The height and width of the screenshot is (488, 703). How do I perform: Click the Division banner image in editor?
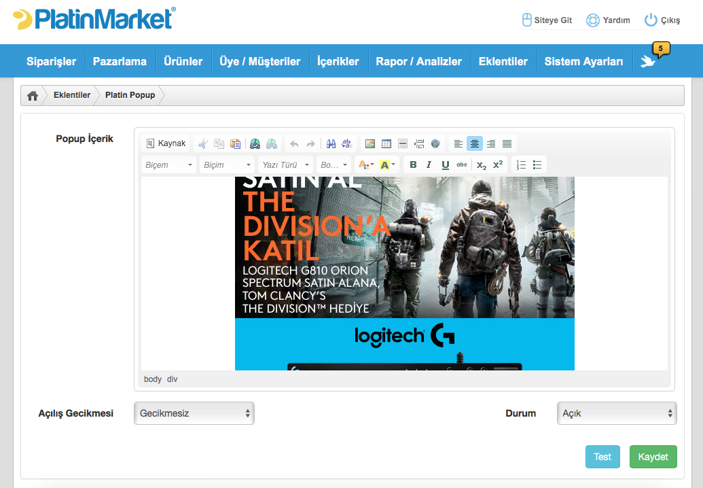coord(404,274)
